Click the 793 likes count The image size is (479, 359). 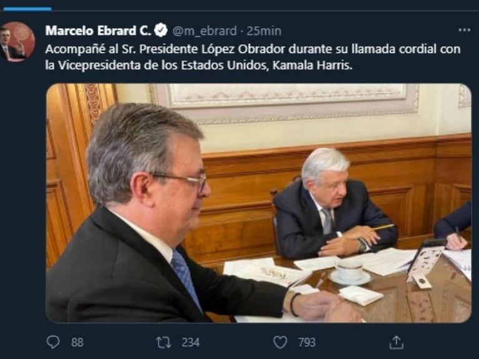click(x=307, y=343)
